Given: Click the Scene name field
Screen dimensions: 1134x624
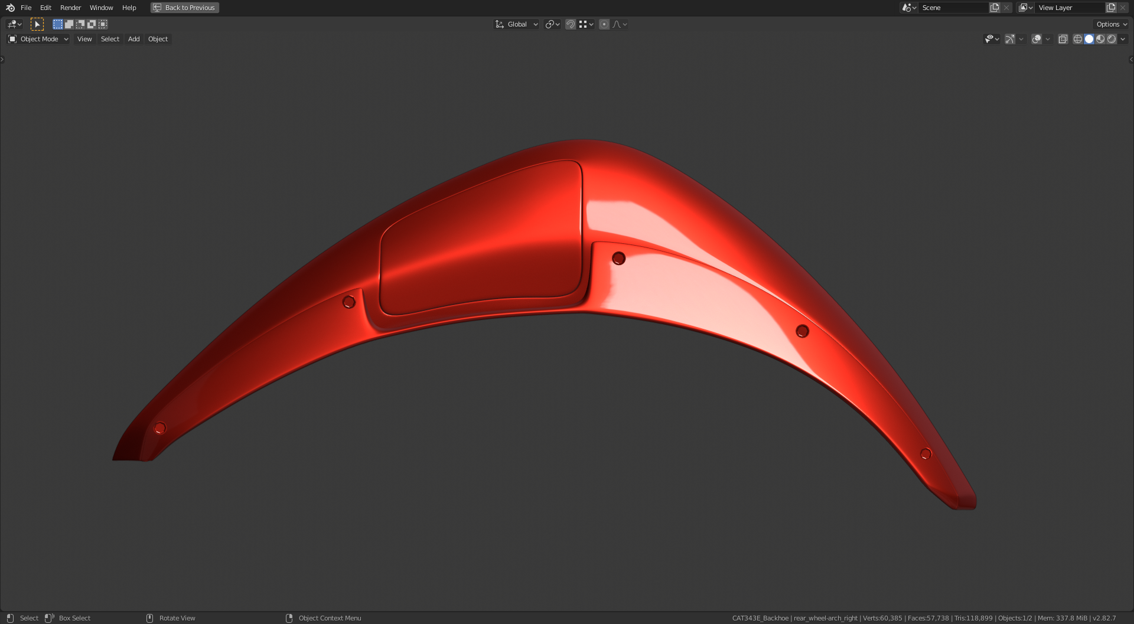Looking at the screenshot, I should [x=954, y=8].
